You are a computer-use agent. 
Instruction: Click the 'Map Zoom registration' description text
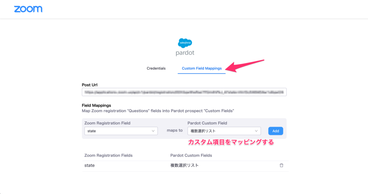point(158,111)
